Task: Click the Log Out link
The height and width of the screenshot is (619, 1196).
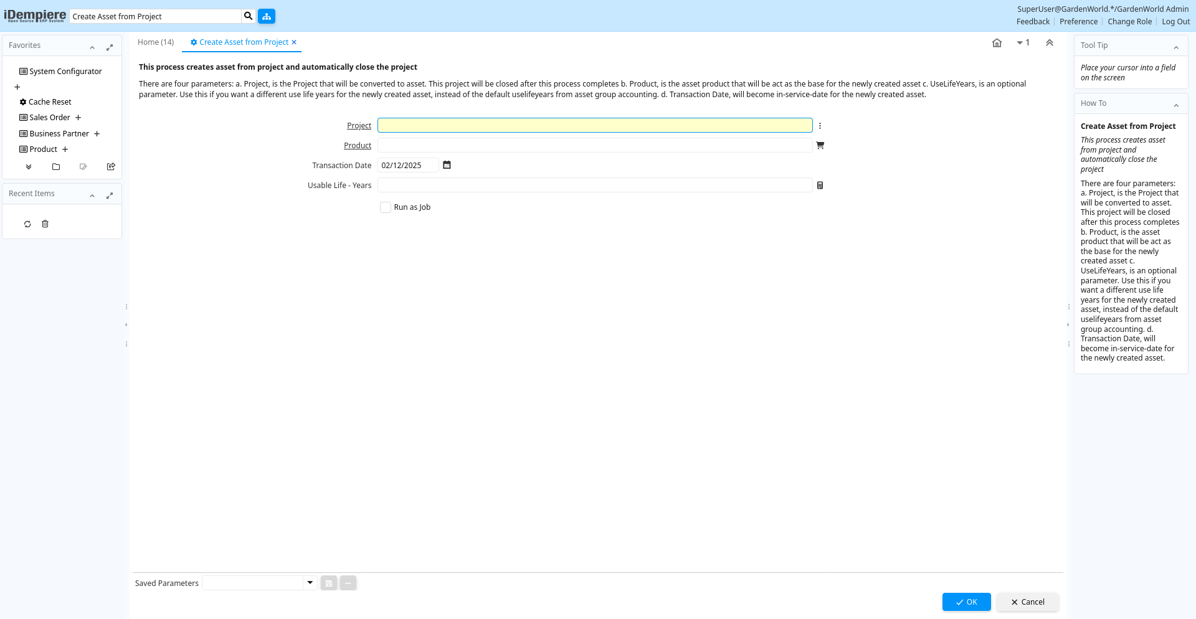Action: 1175,22
